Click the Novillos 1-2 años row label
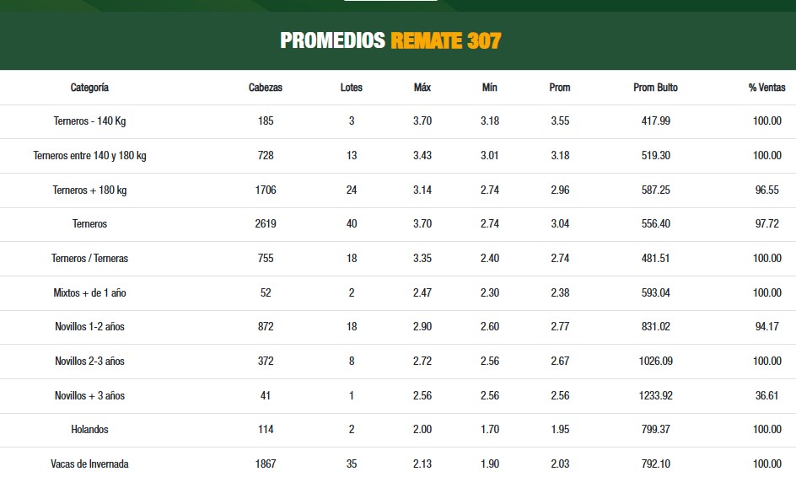The width and height of the screenshot is (796, 477). click(89, 327)
